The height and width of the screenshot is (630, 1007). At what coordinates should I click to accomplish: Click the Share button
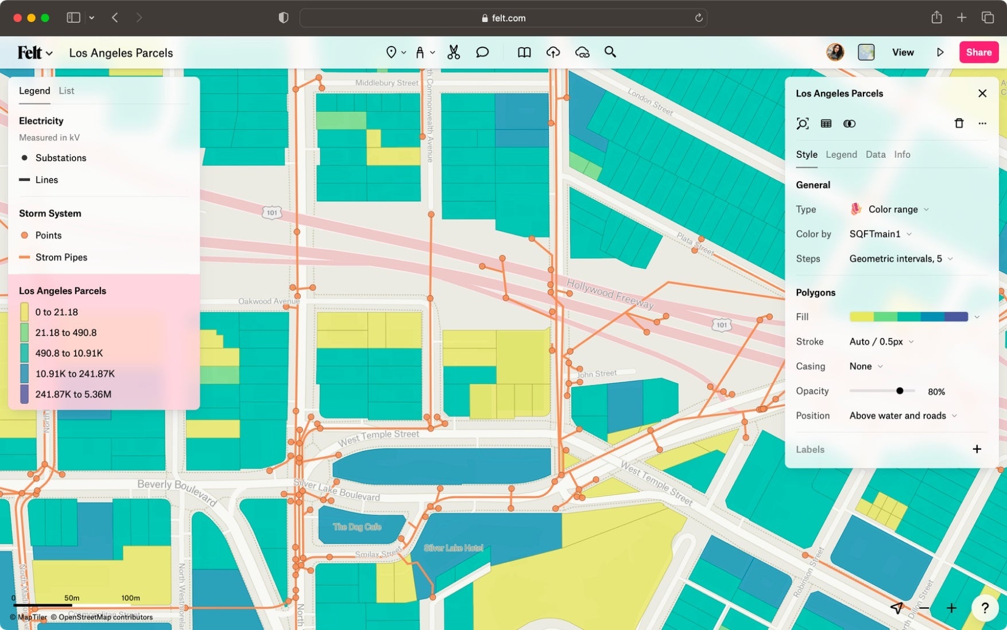[978, 52]
